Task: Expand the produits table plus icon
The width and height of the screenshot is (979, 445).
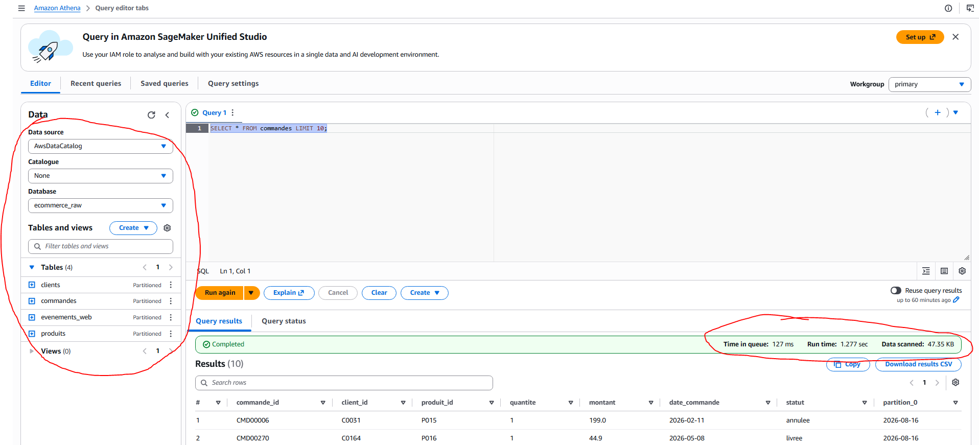Action: (32, 334)
